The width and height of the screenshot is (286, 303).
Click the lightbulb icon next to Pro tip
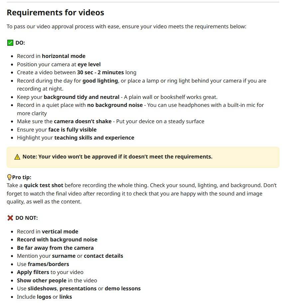coord(9,177)
